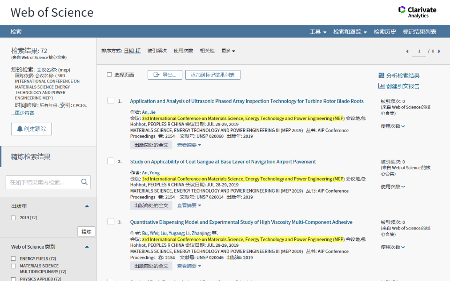Check MATERIALS SCIENCE MULTIDISCIPLINARY (72) filter

(x=13, y=266)
